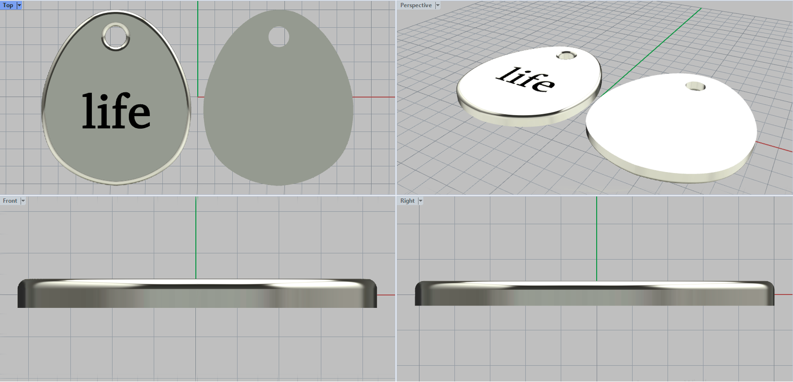Viewport: 793px width, 382px height.
Task: Expand the Perspective viewport menu arrow
Action: click(437, 5)
